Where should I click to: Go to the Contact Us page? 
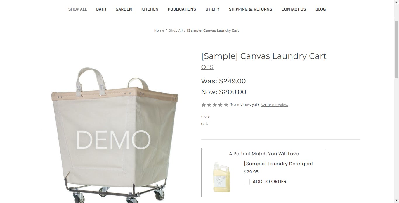point(294,9)
